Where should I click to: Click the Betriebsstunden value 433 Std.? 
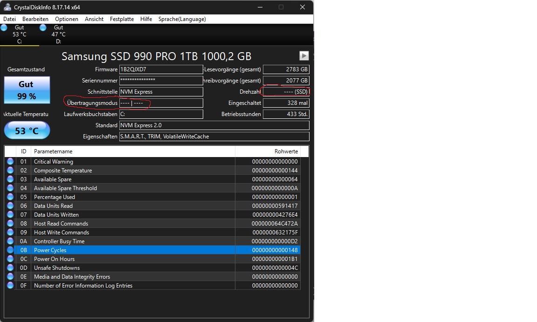[x=286, y=114]
